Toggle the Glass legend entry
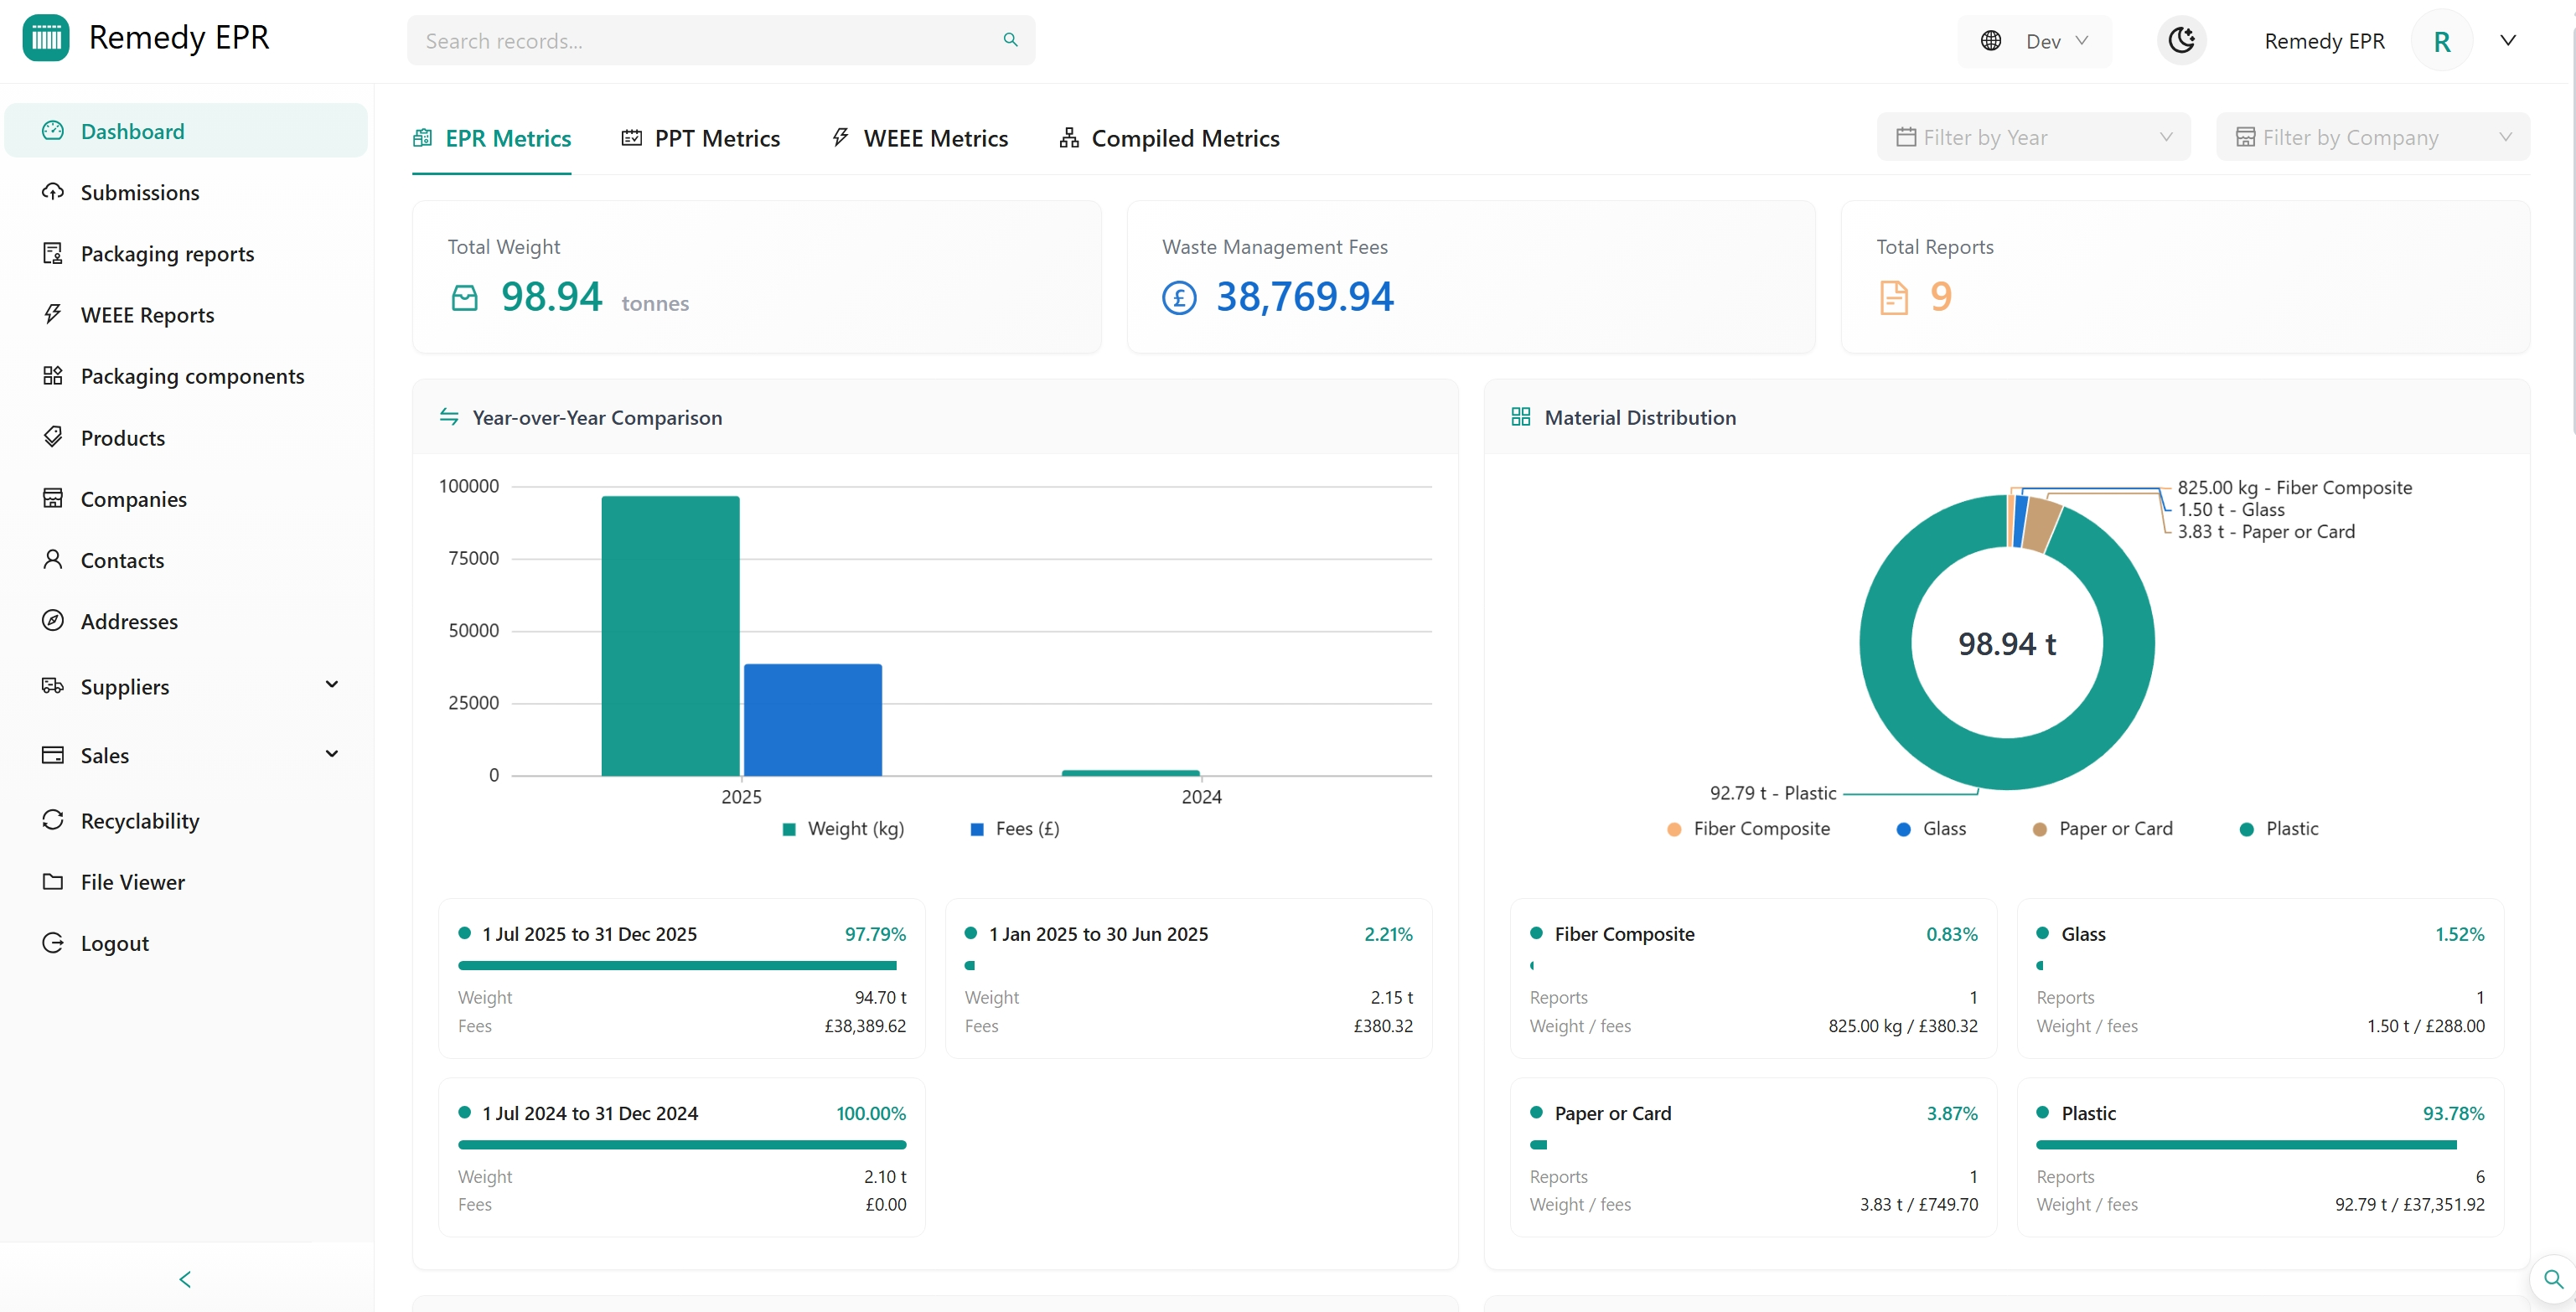This screenshot has width=2576, height=1312. pyautogui.click(x=1930, y=828)
